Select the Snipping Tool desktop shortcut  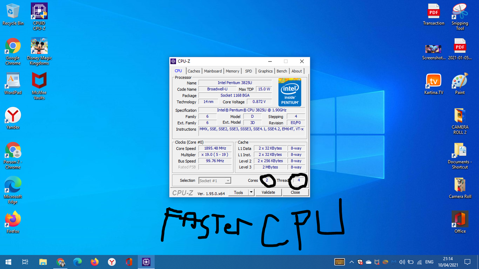tap(460, 17)
